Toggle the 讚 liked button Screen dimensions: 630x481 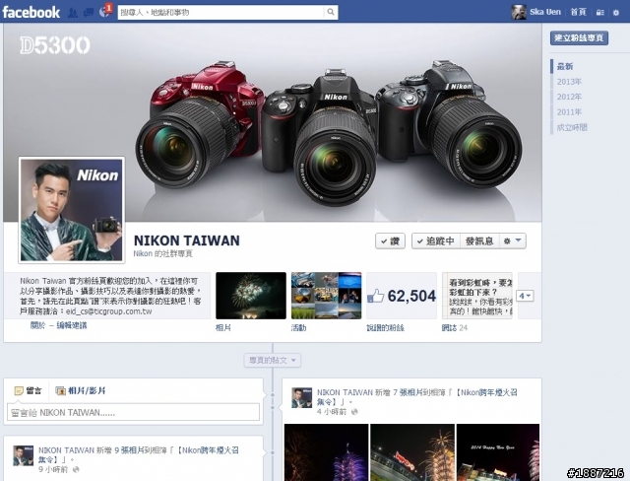point(390,240)
